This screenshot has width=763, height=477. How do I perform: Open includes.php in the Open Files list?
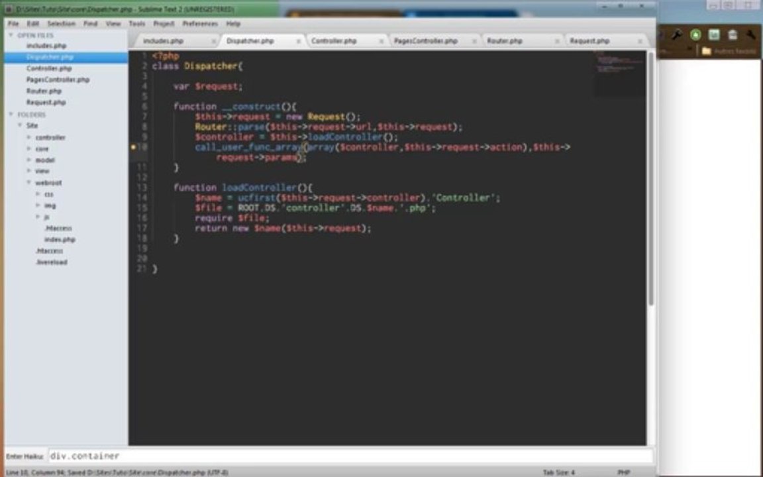[46, 46]
